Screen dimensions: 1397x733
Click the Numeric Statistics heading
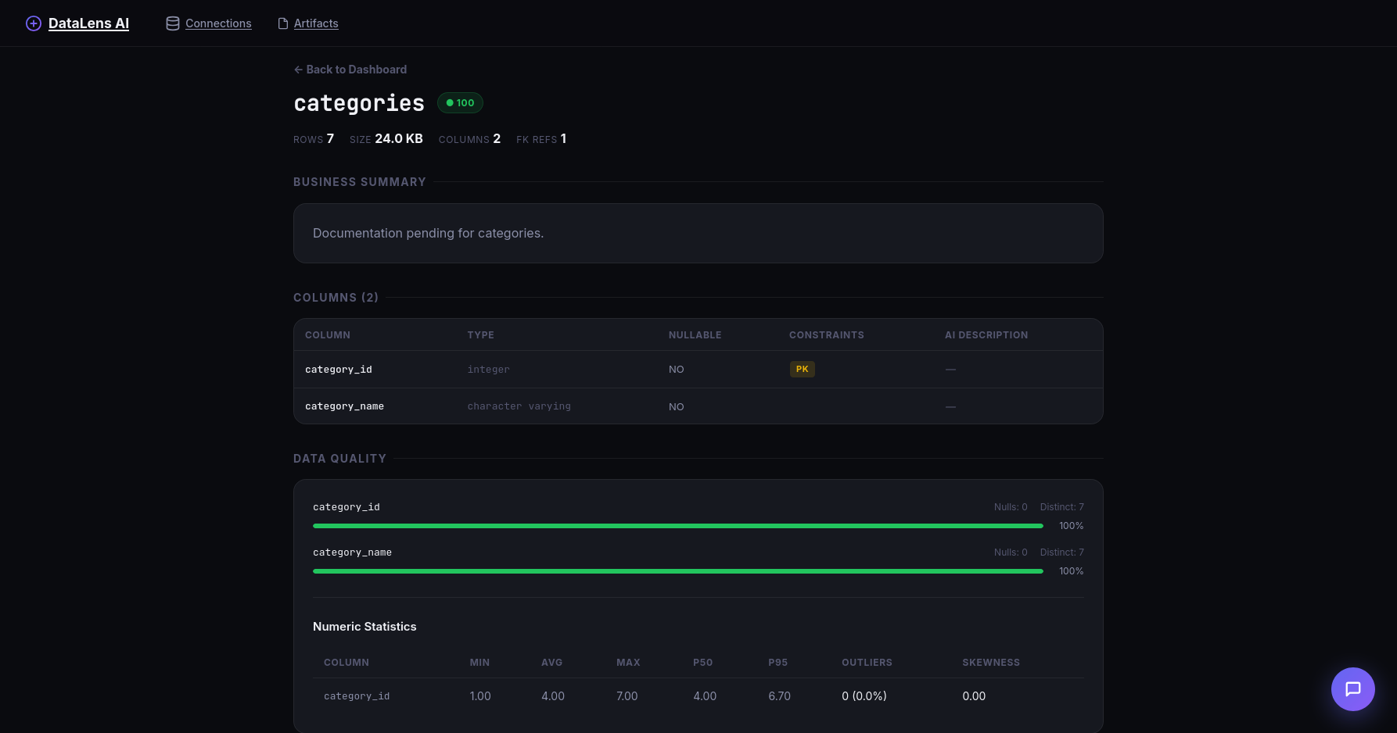point(365,627)
